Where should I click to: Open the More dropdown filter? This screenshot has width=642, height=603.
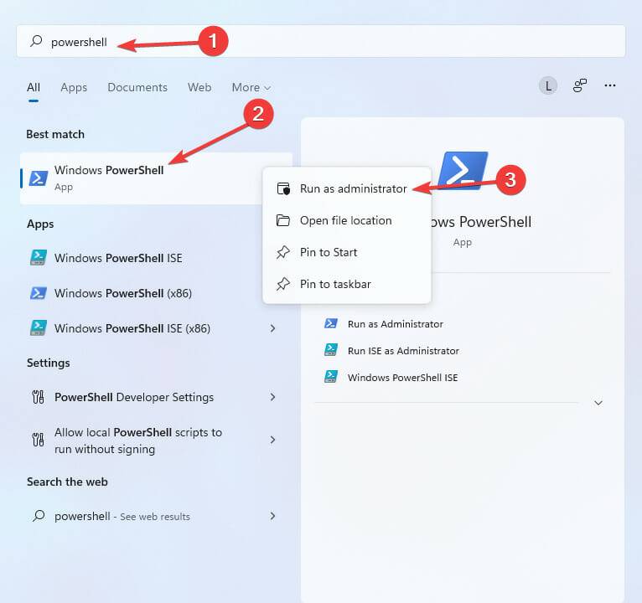point(251,87)
